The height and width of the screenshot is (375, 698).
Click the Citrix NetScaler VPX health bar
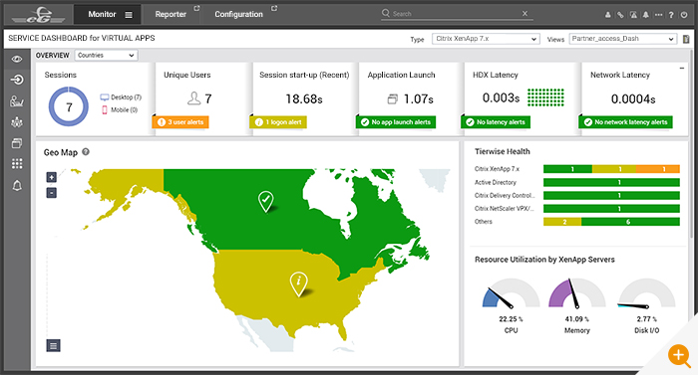tap(611, 208)
